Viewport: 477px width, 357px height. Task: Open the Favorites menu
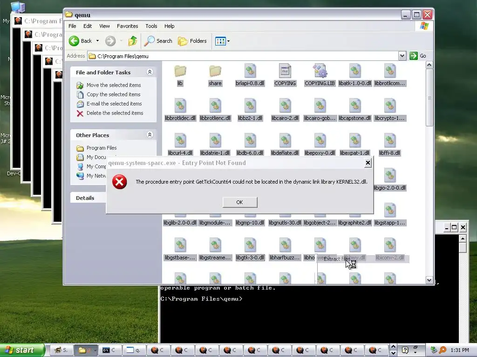click(x=128, y=26)
